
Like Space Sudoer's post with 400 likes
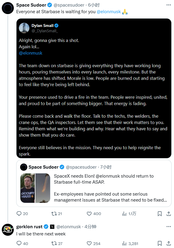94,214
